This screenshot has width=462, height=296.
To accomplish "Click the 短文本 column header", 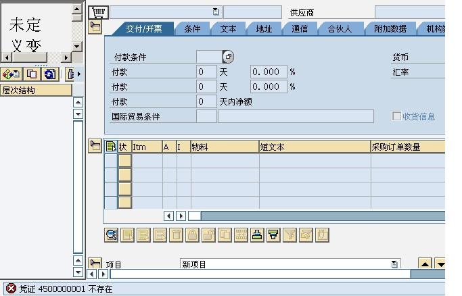I will pyautogui.click(x=314, y=147).
